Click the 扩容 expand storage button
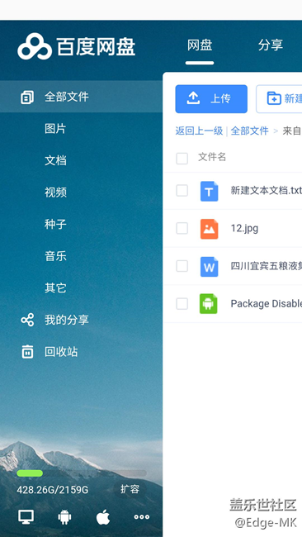 pyautogui.click(x=130, y=489)
